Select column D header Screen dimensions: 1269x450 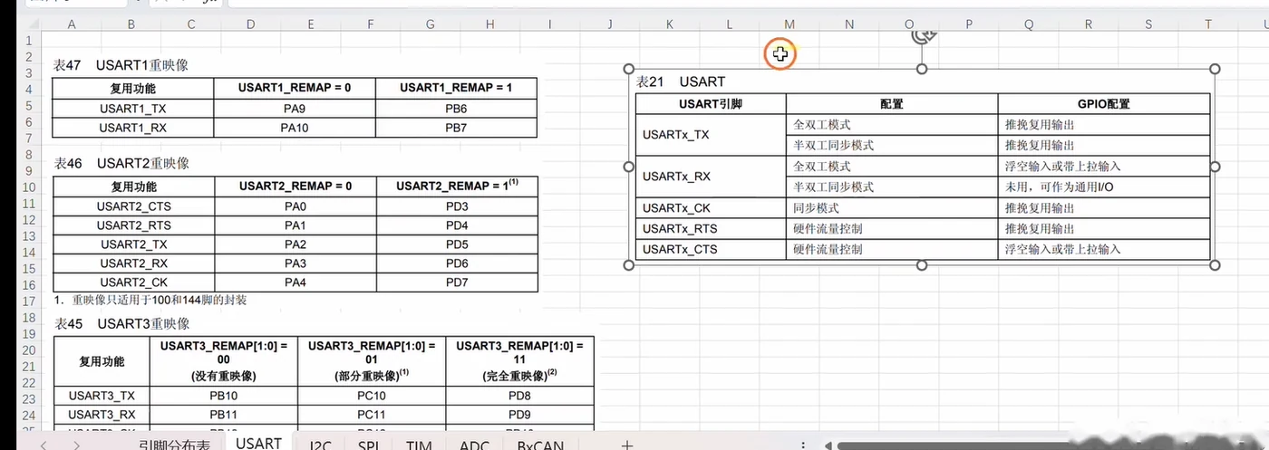250,24
